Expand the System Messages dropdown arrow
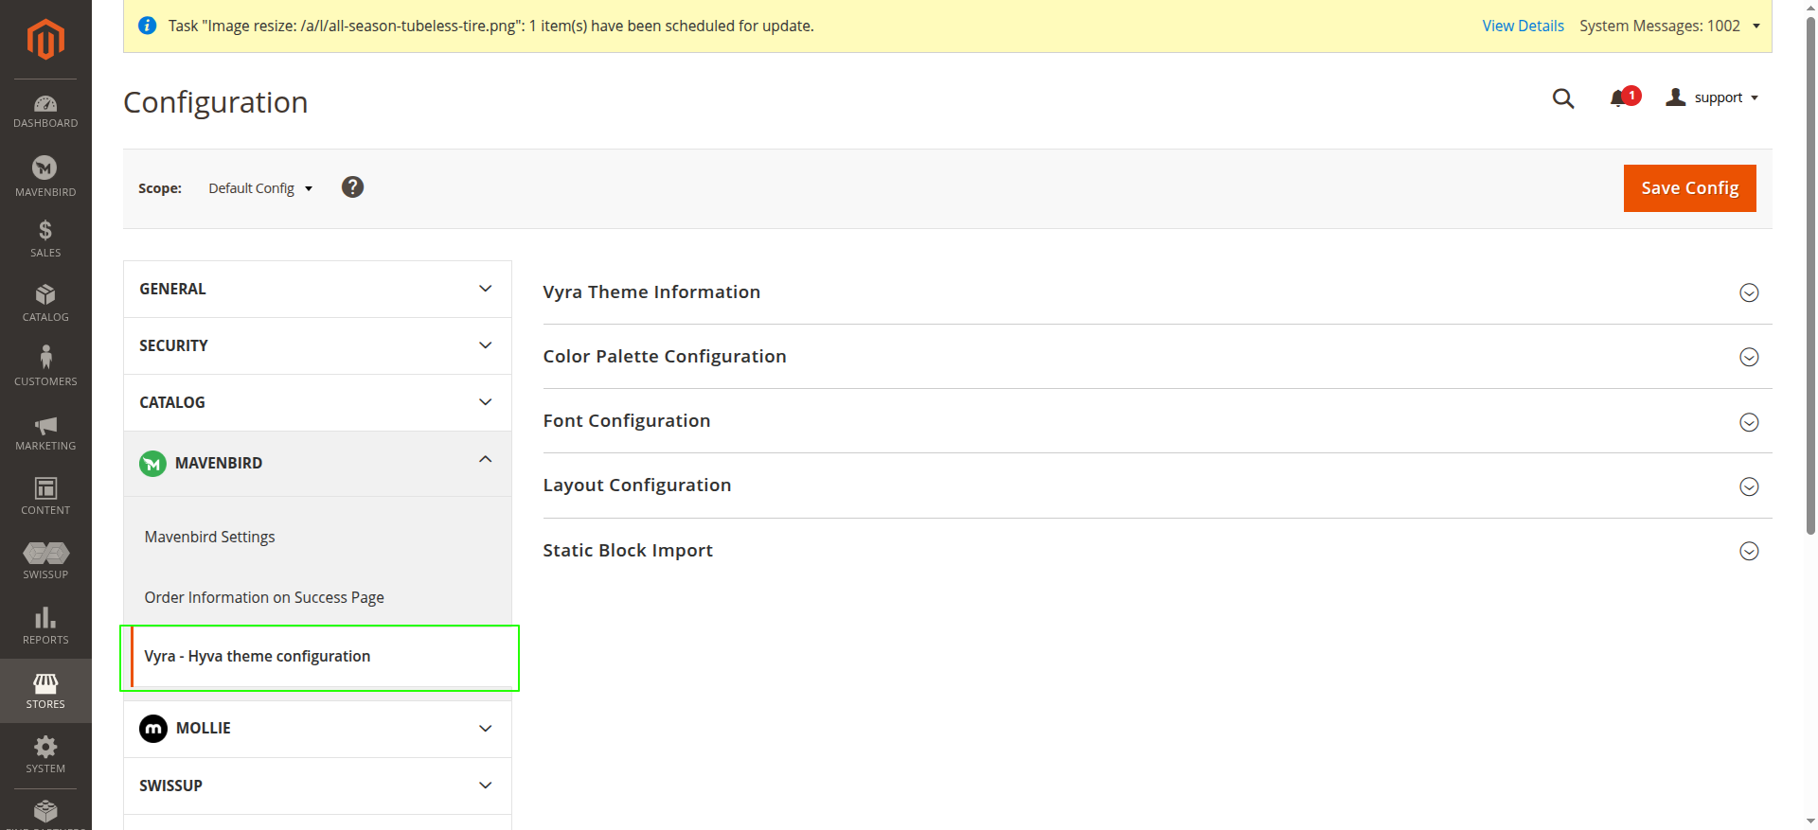 click(1756, 26)
